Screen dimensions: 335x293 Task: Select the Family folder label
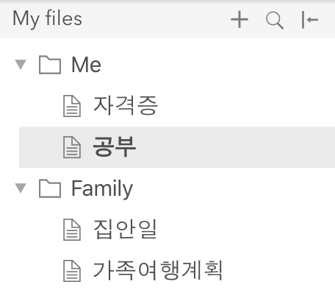[x=102, y=188]
